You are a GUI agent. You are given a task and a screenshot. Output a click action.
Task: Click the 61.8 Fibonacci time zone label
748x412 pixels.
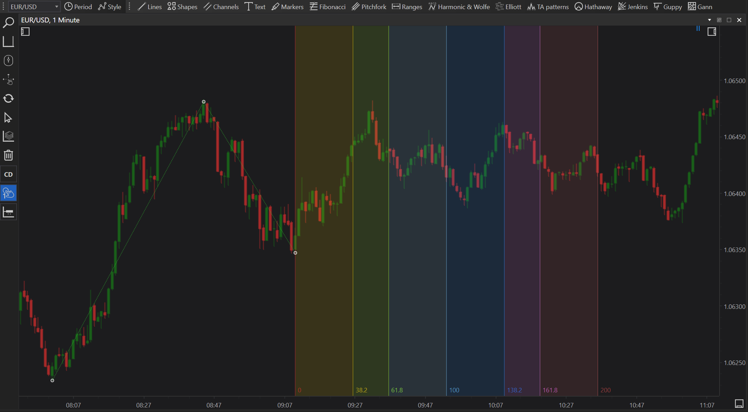pyautogui.click(x=397, y=390)
